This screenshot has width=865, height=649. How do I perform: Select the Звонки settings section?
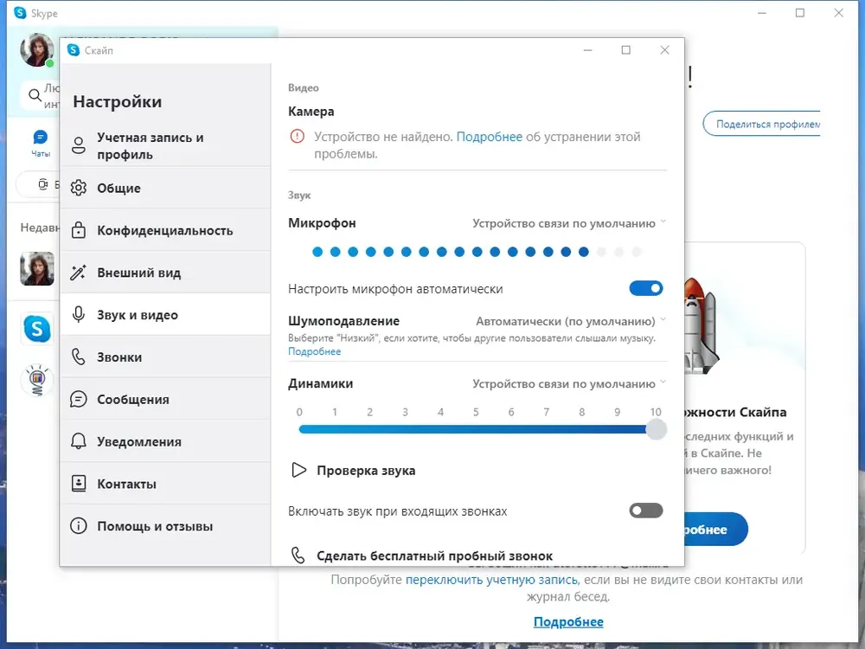[165, 357]
